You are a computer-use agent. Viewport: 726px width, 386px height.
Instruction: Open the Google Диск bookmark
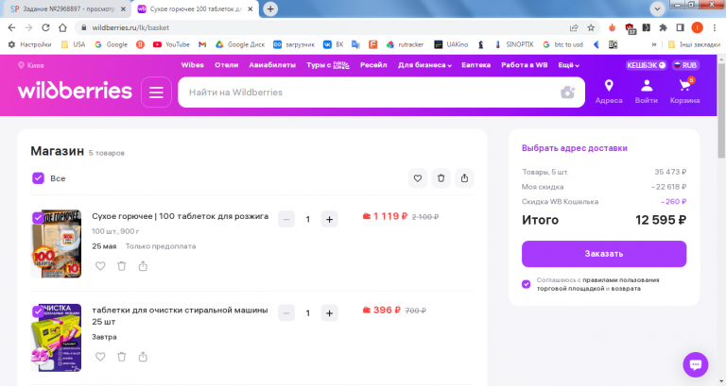240,45
